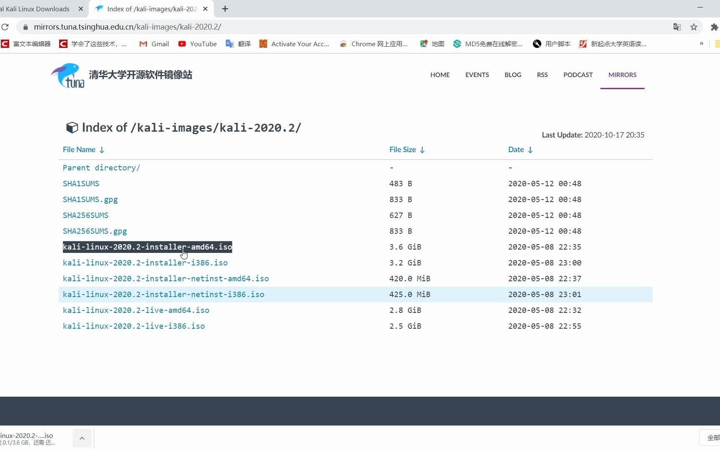Viewport: 720px width, 450px height.
Task: Click the TUNA logo
Action: pyautogui.click(x=67, y=75)
